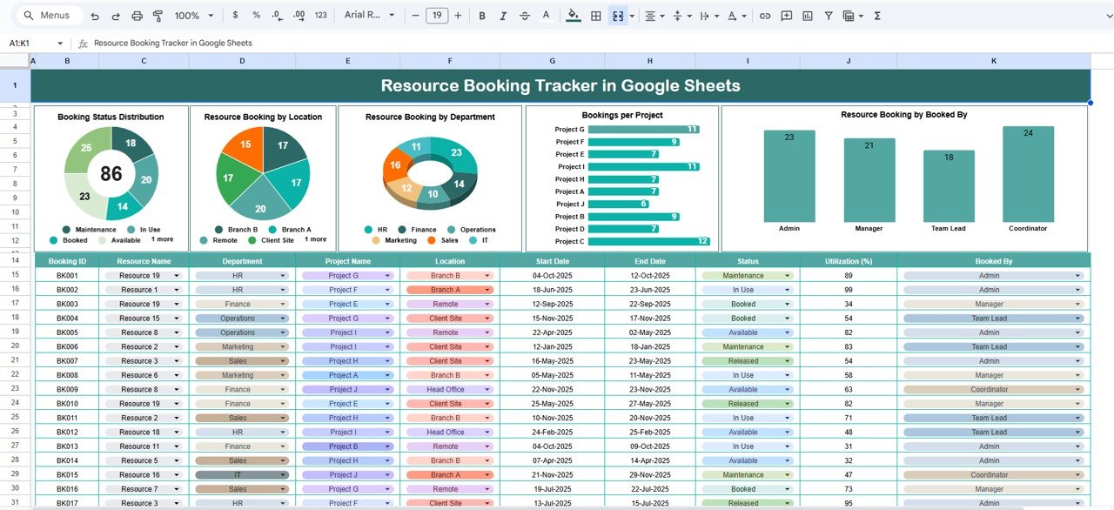The image size is (1114, 510).
Task: Toggle borders on selected cells
Action: coord(595,16)
